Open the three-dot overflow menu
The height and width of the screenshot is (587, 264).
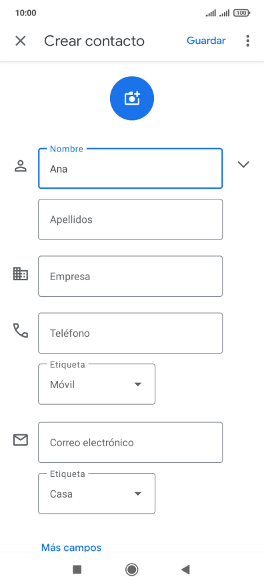(x=247, y=41)
